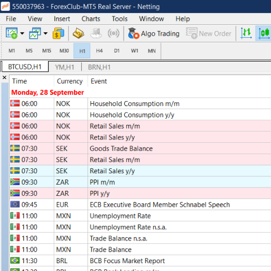Viewport: 271px width, 271px height.
Task: Click the EU flag on the EUR row
Action: (15, 204)
